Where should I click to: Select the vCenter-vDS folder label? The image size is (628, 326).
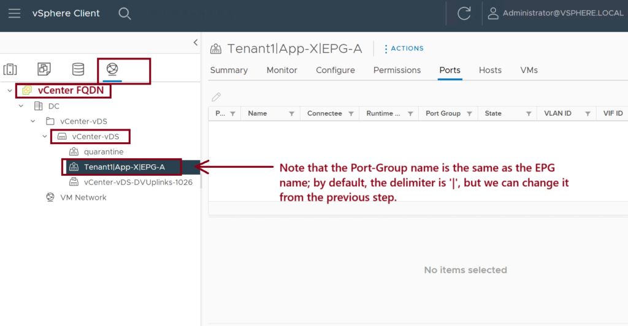tap(83, 121)
